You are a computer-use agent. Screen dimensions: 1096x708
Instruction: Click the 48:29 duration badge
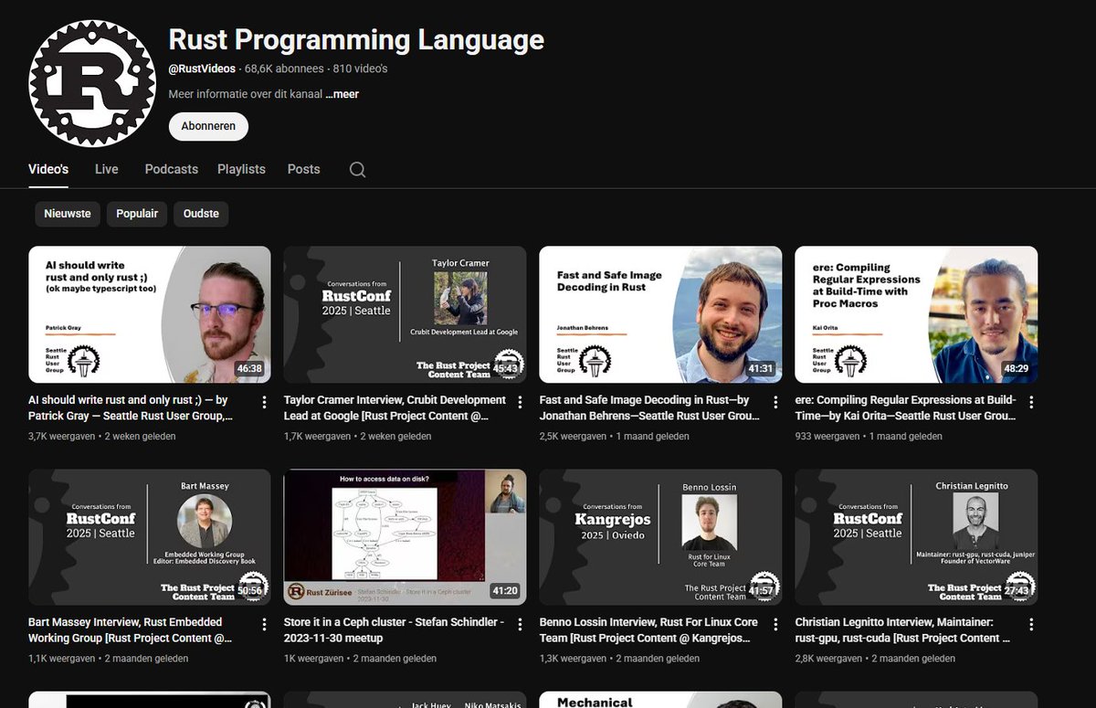pos(1017,369)
